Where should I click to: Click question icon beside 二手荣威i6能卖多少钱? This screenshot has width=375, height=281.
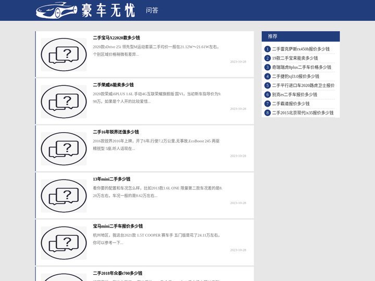[x=64, y=102]
